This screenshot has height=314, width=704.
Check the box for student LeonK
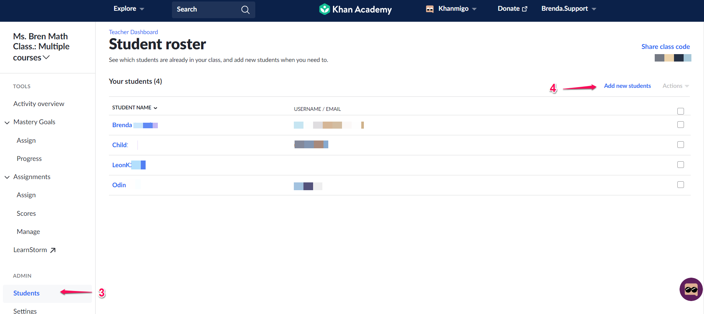click(681, 165)
